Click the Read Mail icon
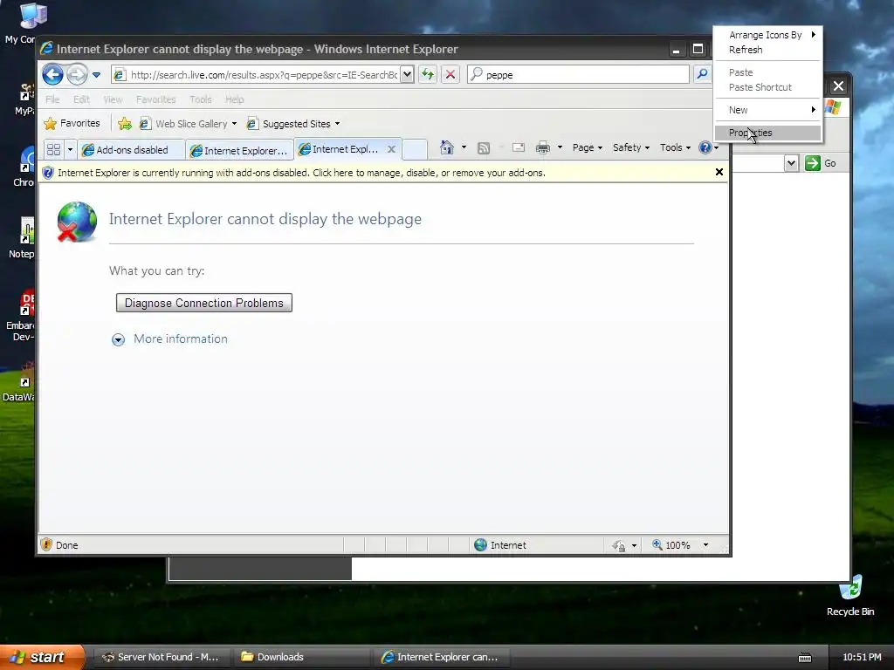Image resolution: width=894 pixels, height=670 pixels. coord(519,147)
